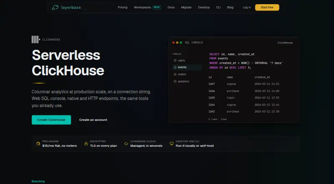334x184 pixels.
Task: Click the SELECT line of the query
Action: pyautogui.click(x=232, y=54)
